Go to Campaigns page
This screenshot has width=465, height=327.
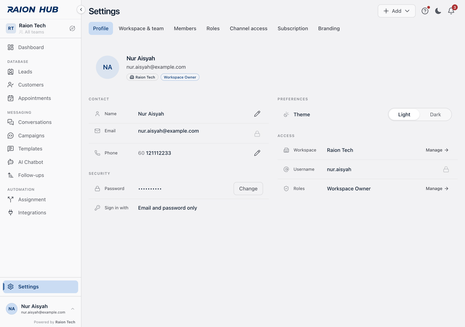[x=40, y=136]
